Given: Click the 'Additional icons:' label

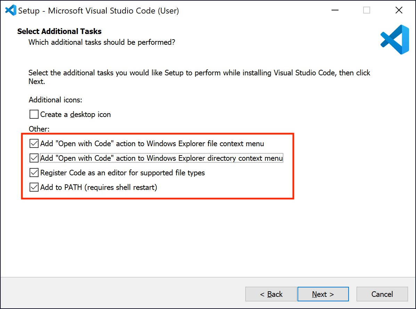Looking at the screenshot, I should 56,100.
